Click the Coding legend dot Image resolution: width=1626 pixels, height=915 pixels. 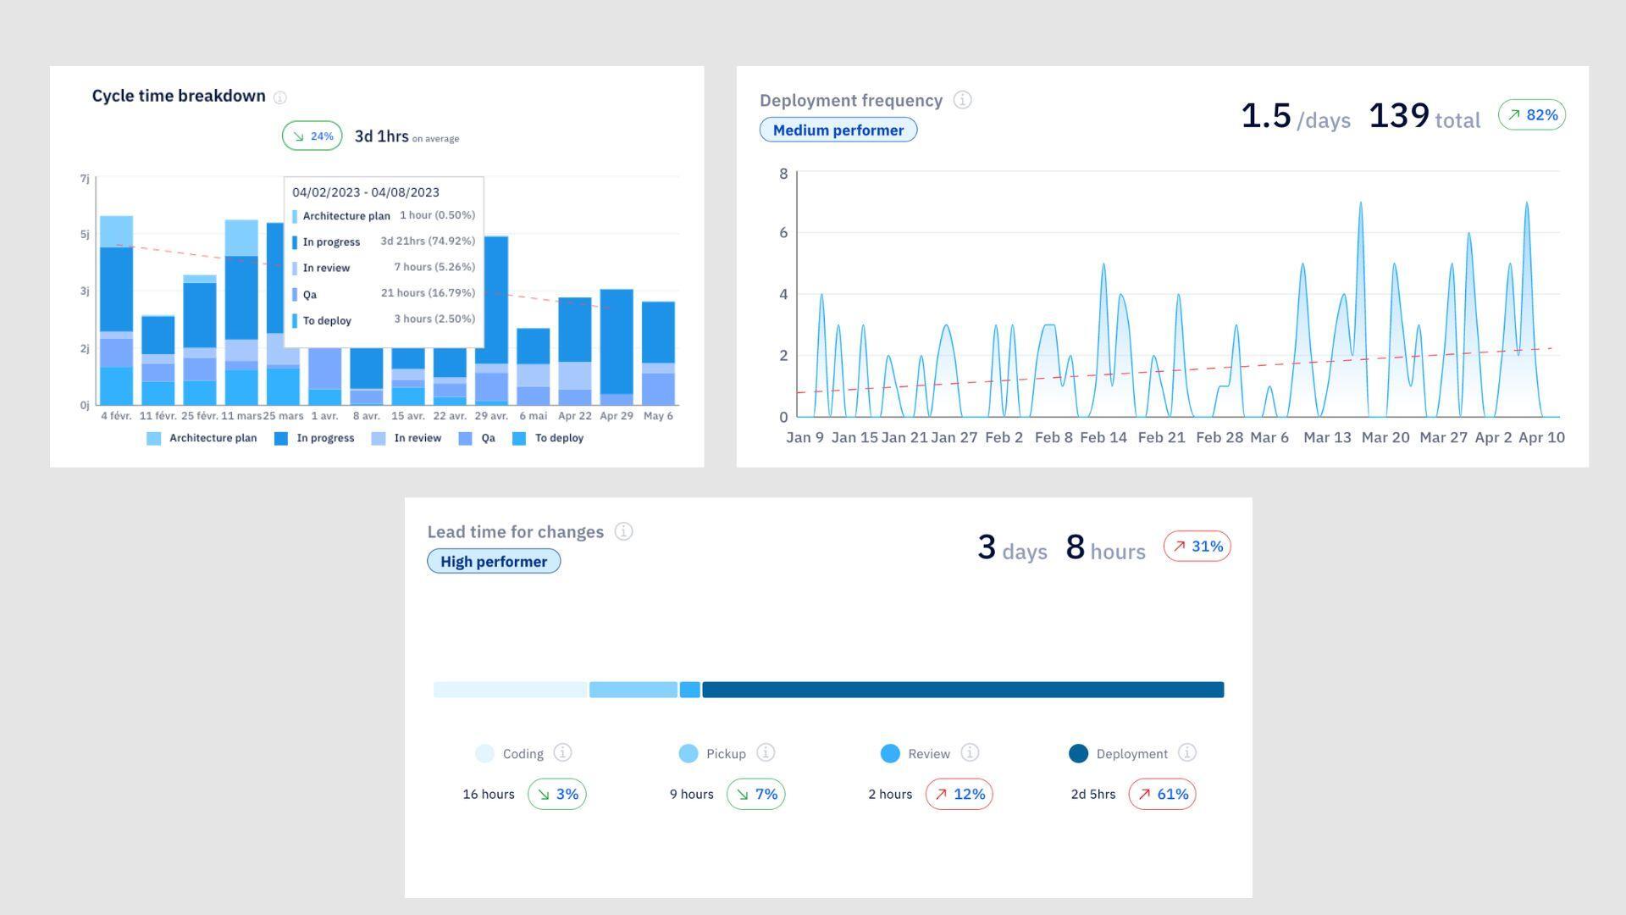point(484,753)
